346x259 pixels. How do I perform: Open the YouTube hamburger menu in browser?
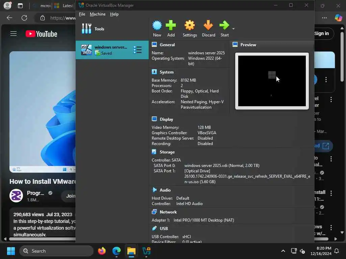point(14,34)
